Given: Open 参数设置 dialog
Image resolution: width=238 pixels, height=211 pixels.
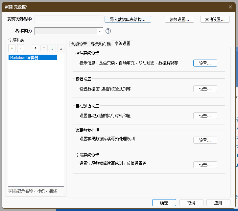Looking at the screenshot, I should (x=179, y=19).
